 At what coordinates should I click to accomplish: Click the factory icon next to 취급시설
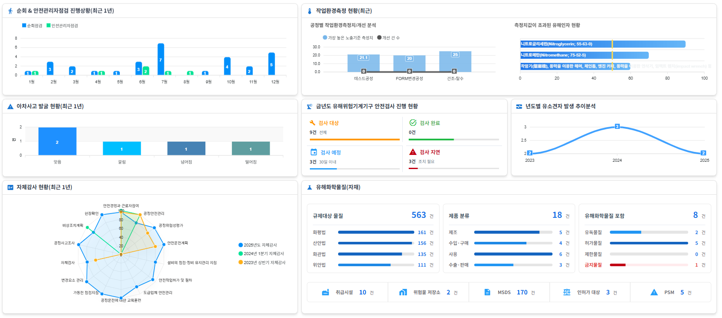[326, 292]
